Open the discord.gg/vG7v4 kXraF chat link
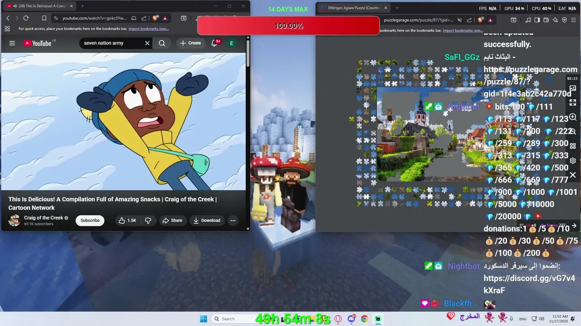Screen dimensions: 581x326 pyautogui.click(x=529, y=284)
